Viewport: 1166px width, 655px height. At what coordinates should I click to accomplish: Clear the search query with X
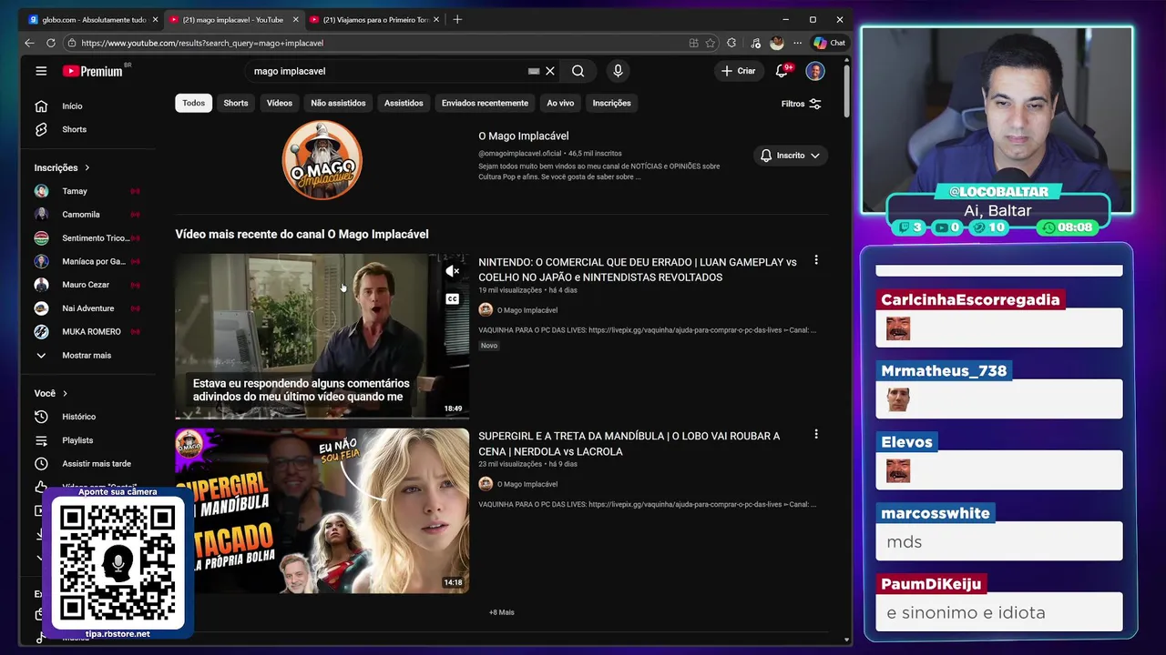pyautogui.click(x=550, y=71)
